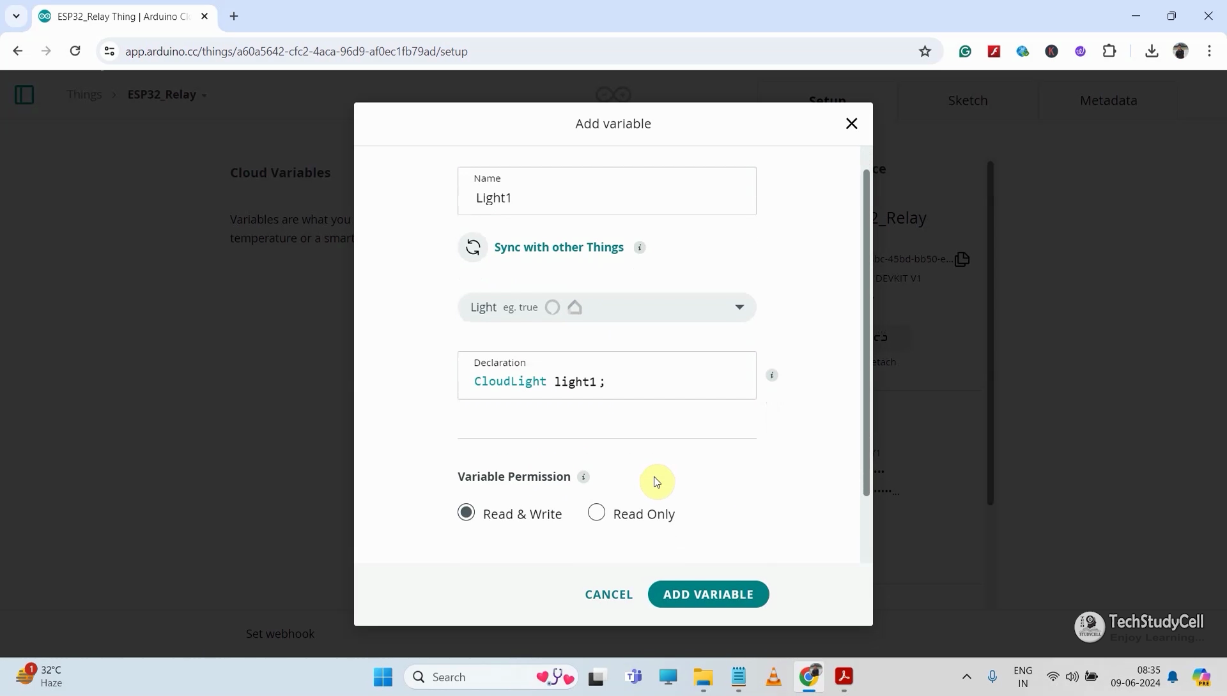Click the info icon next to the Declaration field
Image resolution: width=1227 pixels, height=696 pixels.
click(x=772, y=375)
